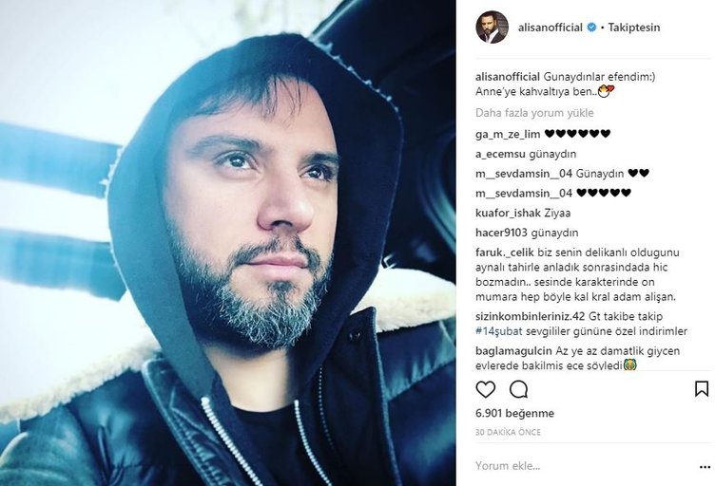Viewport: 715px width, 486px height.
Task: View likes via 6.901 beğenme
Action: [x=514, y=413]
